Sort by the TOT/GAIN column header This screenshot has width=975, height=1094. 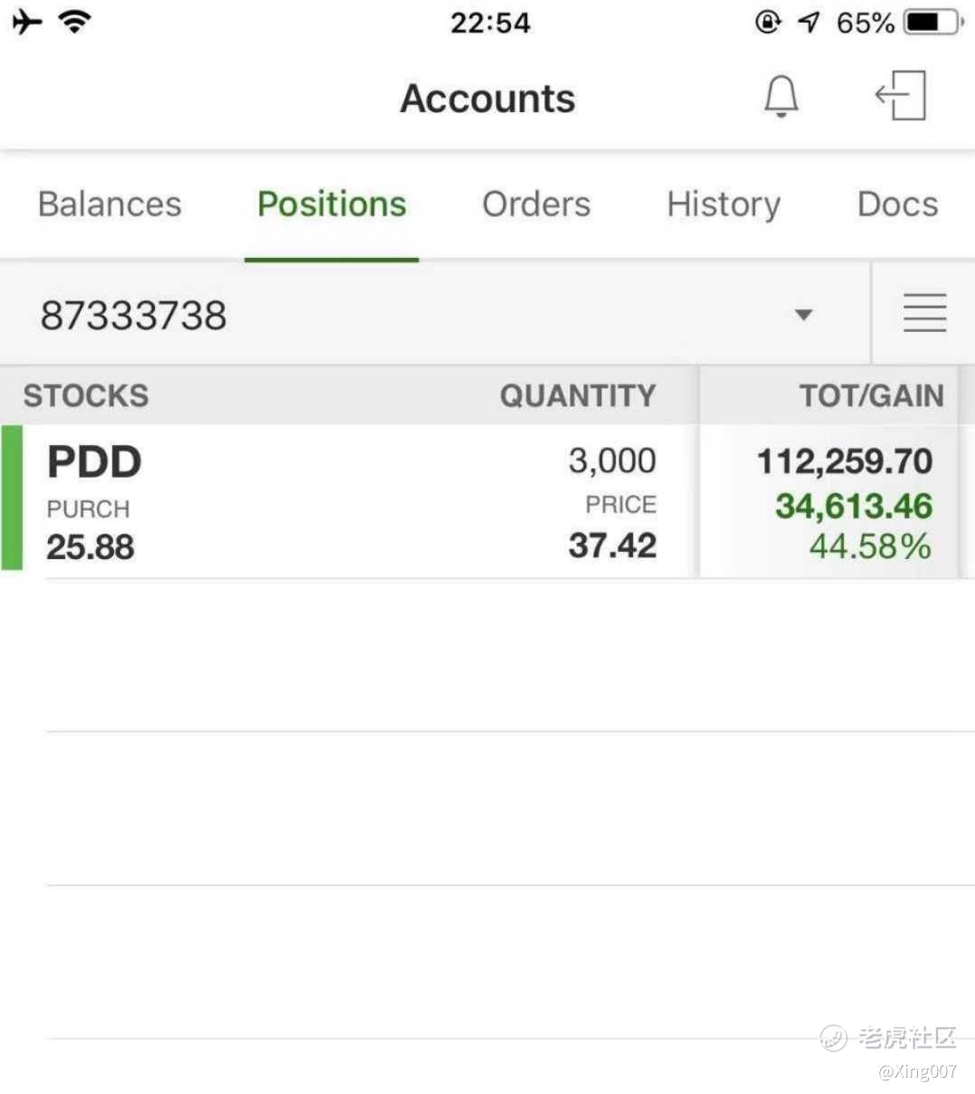(x=871, y=395)
